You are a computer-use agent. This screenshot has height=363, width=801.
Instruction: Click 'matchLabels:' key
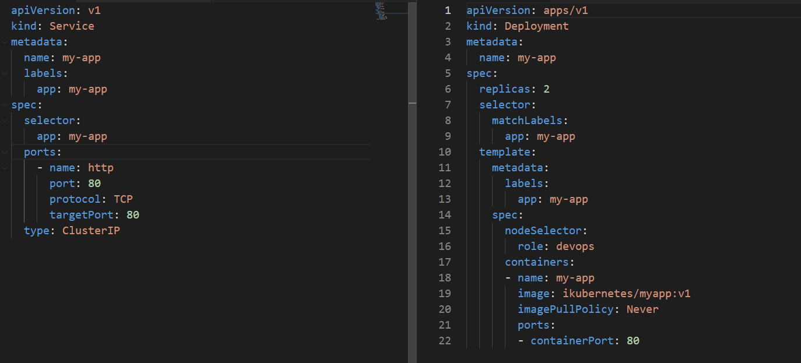530,121
